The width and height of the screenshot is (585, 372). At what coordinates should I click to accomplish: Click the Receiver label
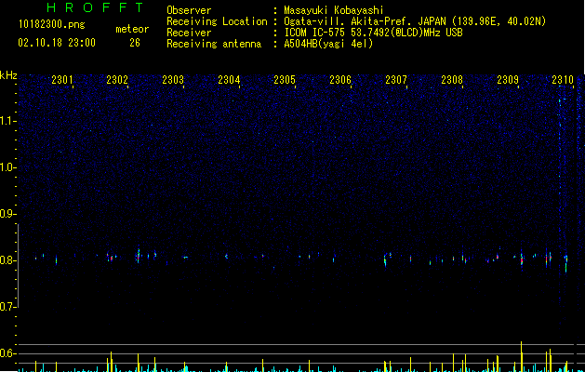click(189, 33)
